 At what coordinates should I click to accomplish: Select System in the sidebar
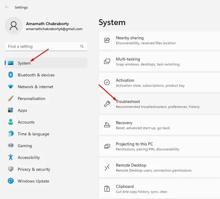[46, 63]
